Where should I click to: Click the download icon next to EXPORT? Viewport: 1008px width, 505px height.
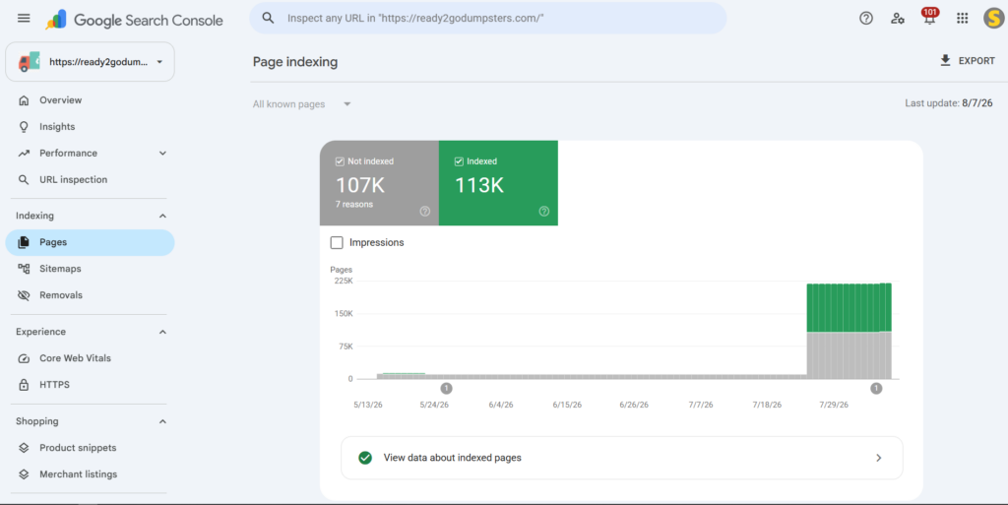coord(945,60)
